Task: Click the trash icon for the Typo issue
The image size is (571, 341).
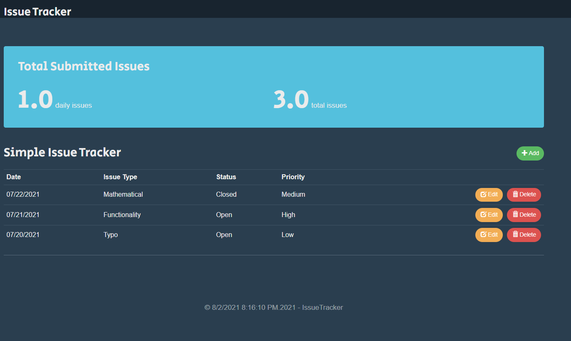Action: (515, 235)
